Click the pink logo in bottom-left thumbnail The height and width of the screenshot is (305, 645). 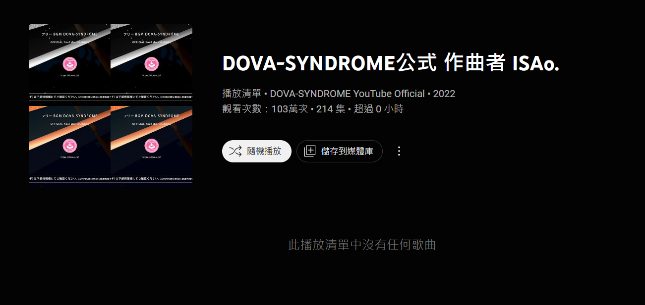tap(70, 145)
